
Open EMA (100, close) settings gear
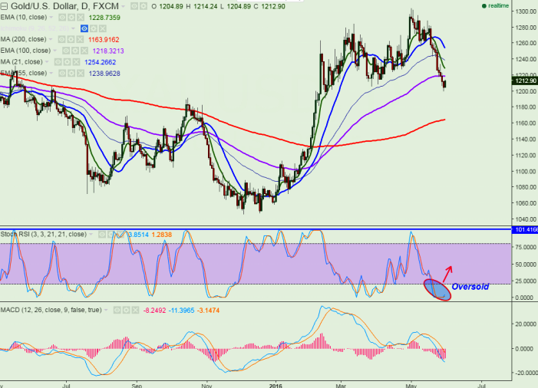click(x=74, y=51)
